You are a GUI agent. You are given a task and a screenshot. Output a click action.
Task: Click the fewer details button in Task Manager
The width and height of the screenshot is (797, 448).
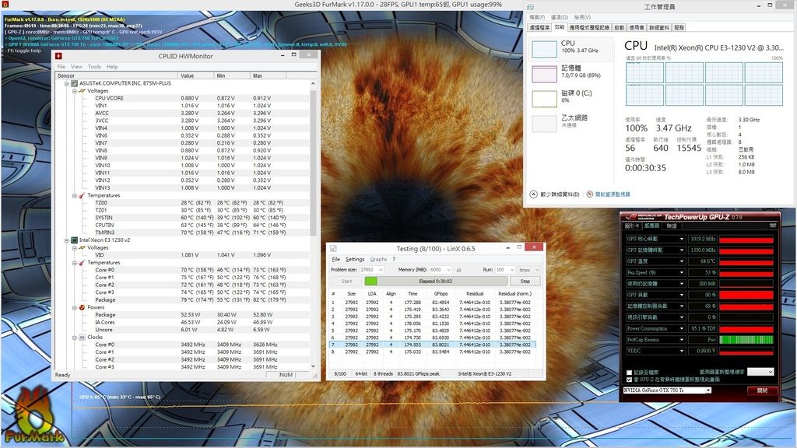coord(554,194)
